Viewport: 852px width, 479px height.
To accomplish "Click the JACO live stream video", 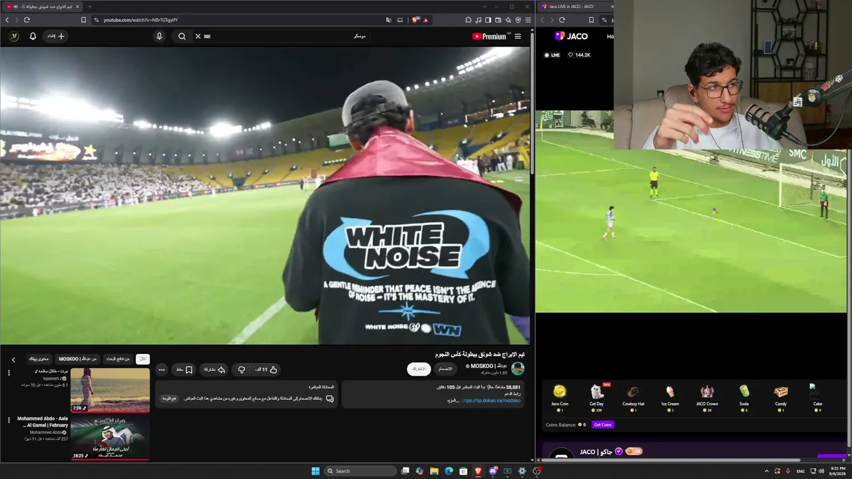I will [691, 212].
